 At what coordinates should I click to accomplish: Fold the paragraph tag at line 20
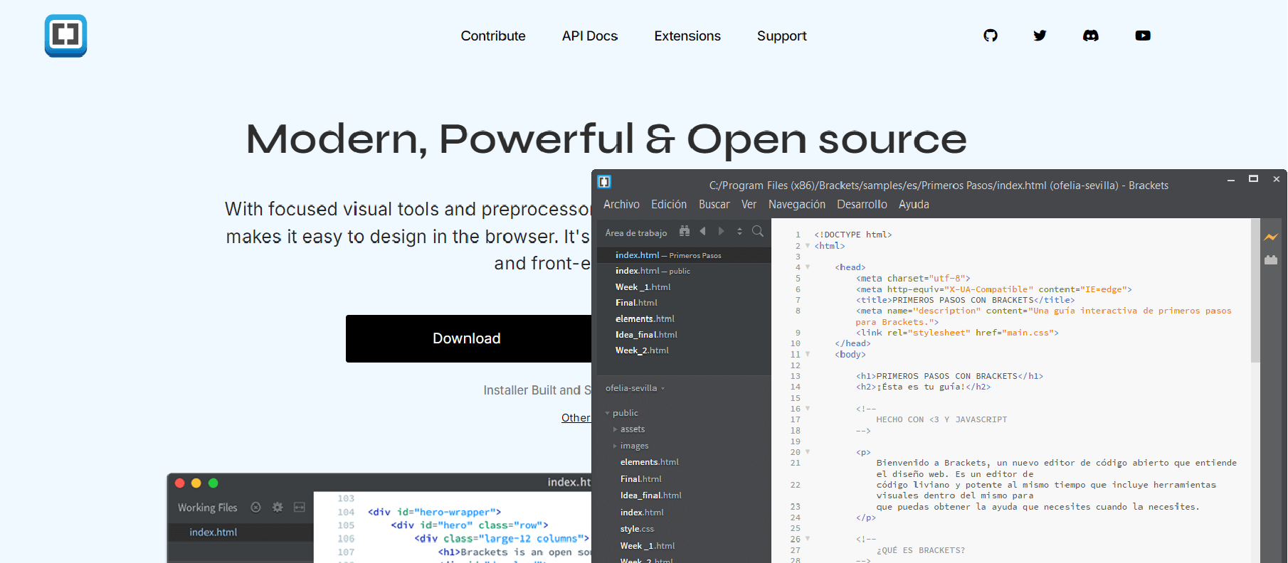pyautogui.click(x=808, y=452)
